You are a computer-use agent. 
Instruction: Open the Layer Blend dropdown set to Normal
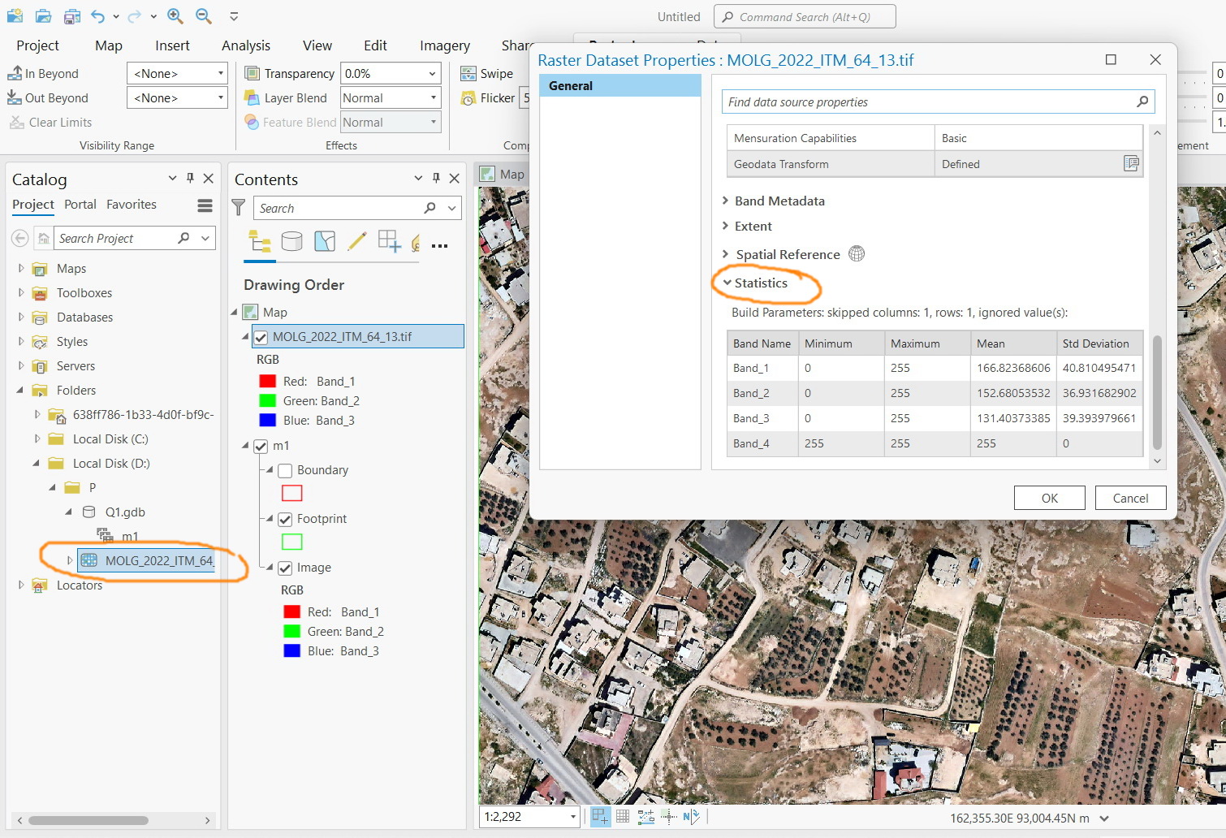tap(389, 97)
